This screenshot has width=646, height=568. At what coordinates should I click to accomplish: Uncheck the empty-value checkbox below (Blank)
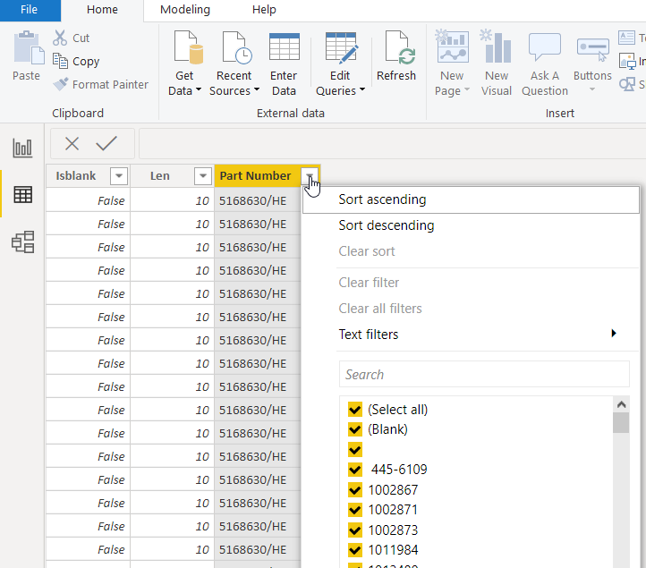354,449
